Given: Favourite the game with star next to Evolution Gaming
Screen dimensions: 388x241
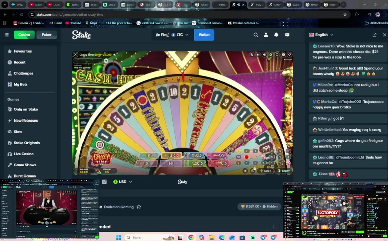Looking at the screenshot, I should pos(139,207).
